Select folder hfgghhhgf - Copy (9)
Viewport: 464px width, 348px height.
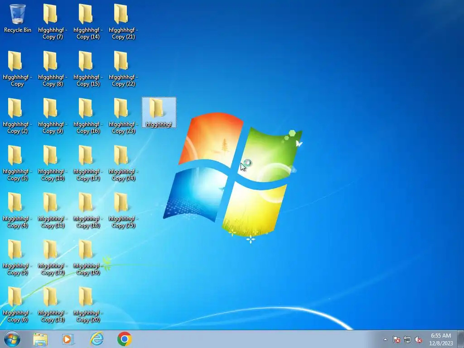[53, 116]
